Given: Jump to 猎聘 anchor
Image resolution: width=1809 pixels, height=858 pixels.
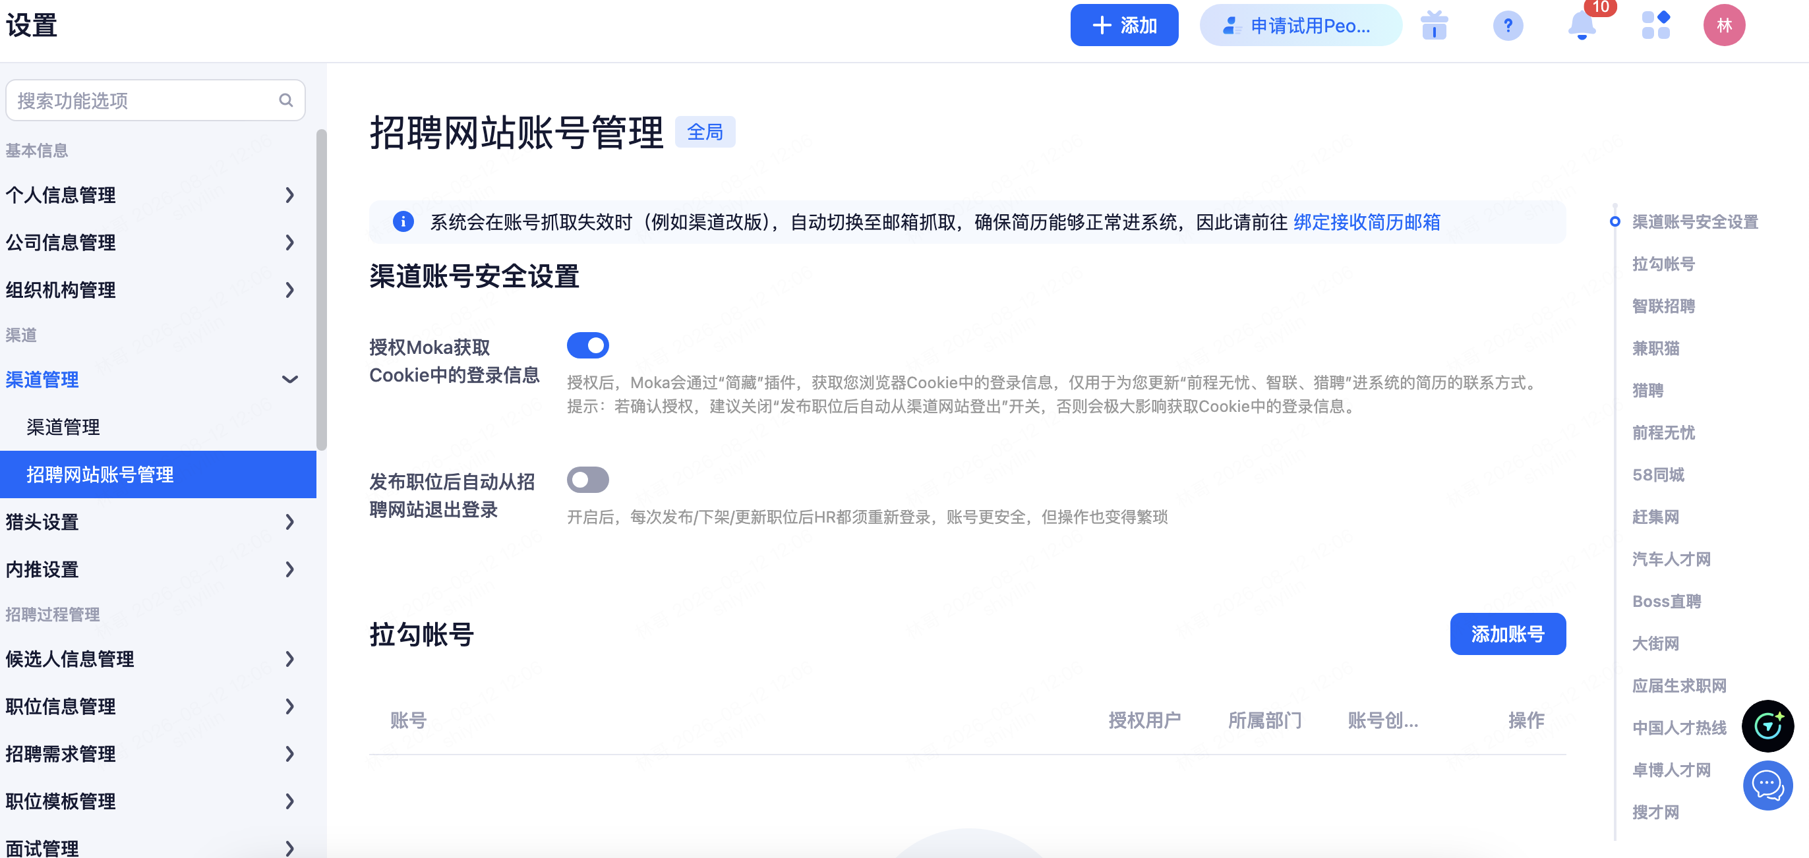Looking at the screenshot, I should point(1647,390).
